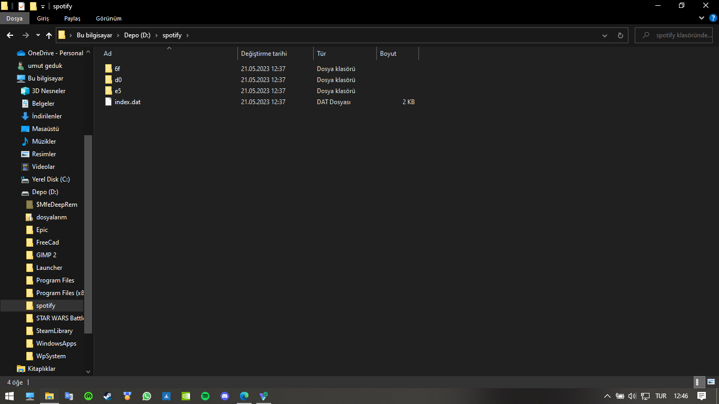Open the NVIDIA app from the taskbar
719x404 pixels.
186,396
